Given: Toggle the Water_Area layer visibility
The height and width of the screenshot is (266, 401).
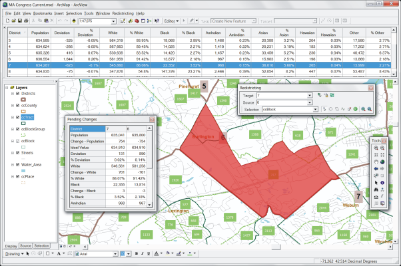Looking at the screenshot, I should pyautogui.click(x=16, y=164).
